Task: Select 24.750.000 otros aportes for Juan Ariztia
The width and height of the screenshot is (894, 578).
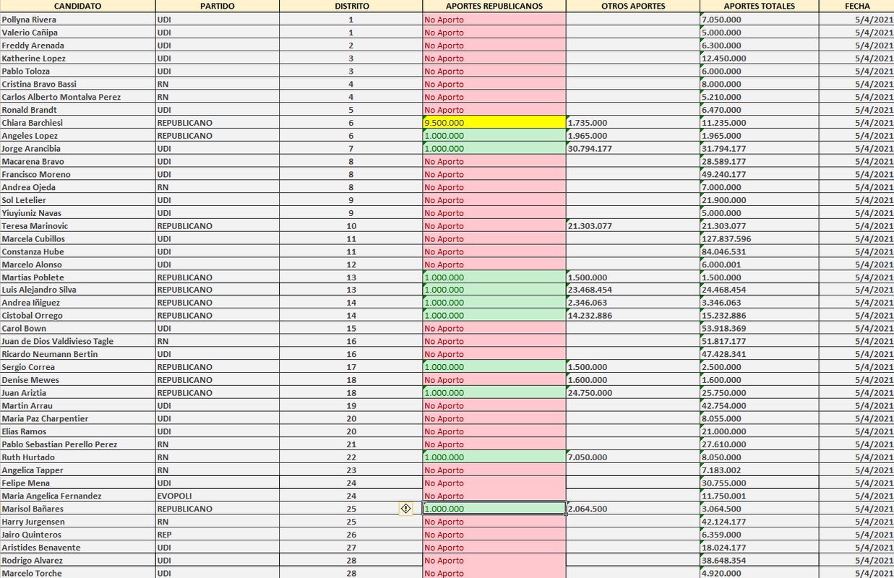Action: 633,393
